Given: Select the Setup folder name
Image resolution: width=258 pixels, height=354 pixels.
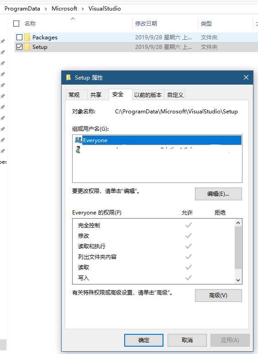Looking at the screenshot, I should pos(40,47).
